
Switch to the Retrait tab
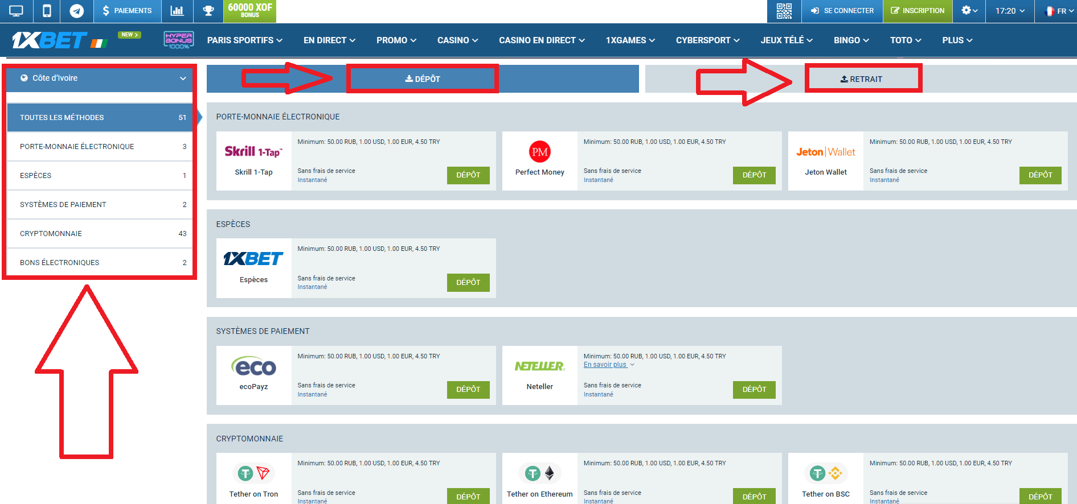(x=861, y=79)
